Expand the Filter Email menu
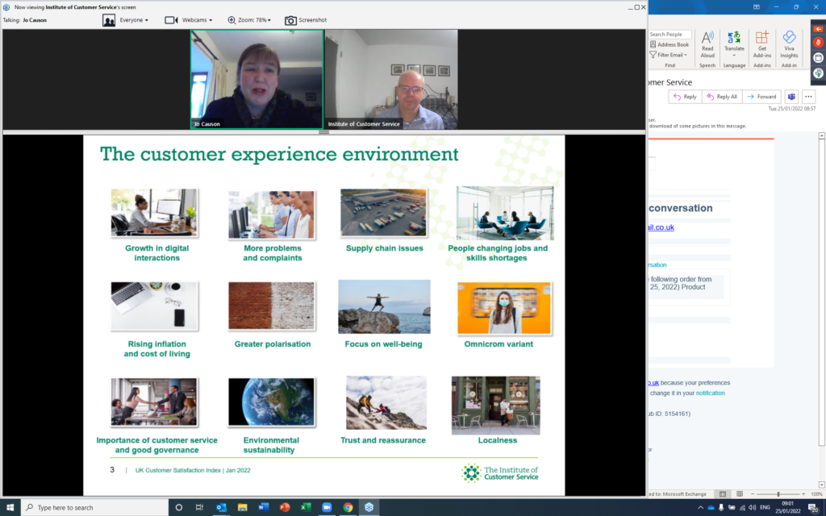 pyautogui.click(x=668, y=55)
